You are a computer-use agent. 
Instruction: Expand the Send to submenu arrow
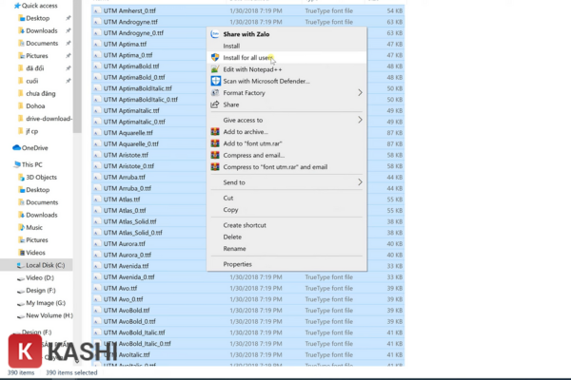point(360,181)
